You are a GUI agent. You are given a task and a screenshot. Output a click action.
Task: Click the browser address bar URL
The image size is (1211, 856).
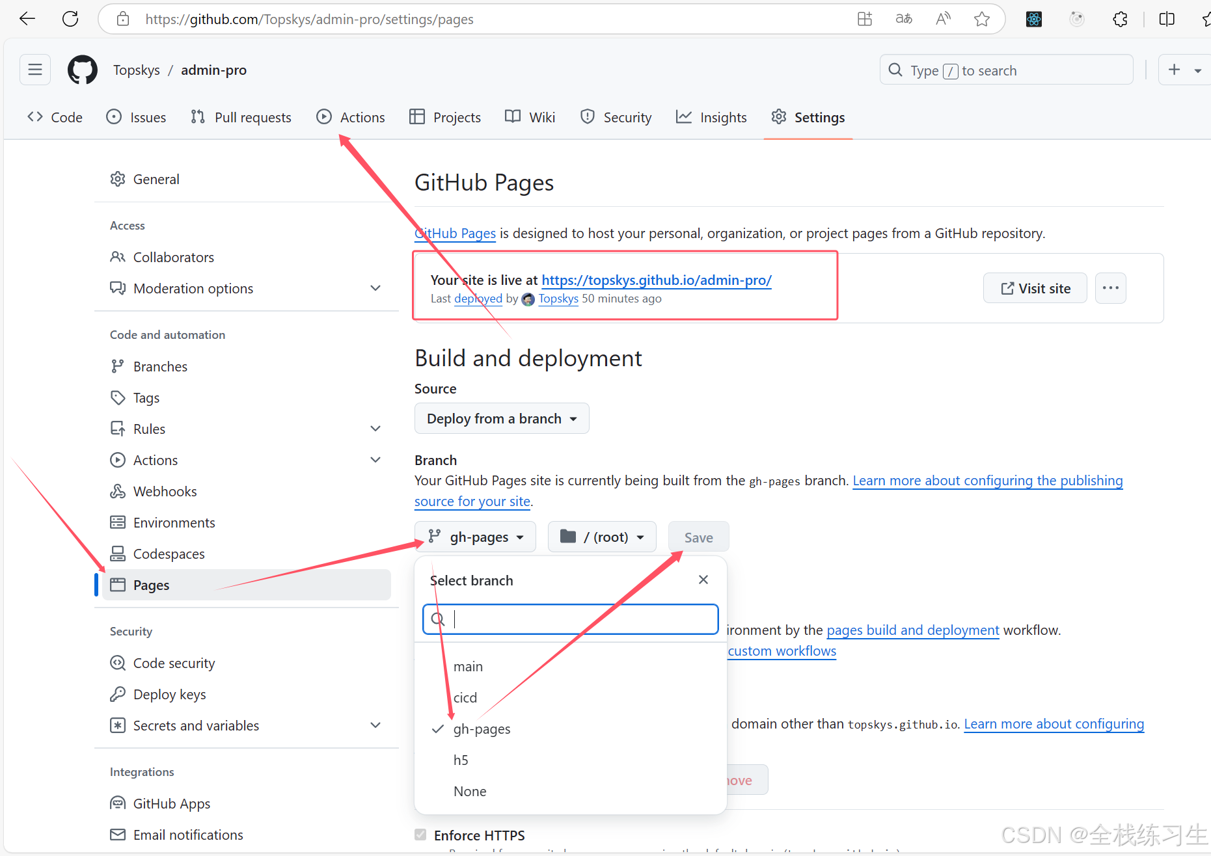click(309, 19)
